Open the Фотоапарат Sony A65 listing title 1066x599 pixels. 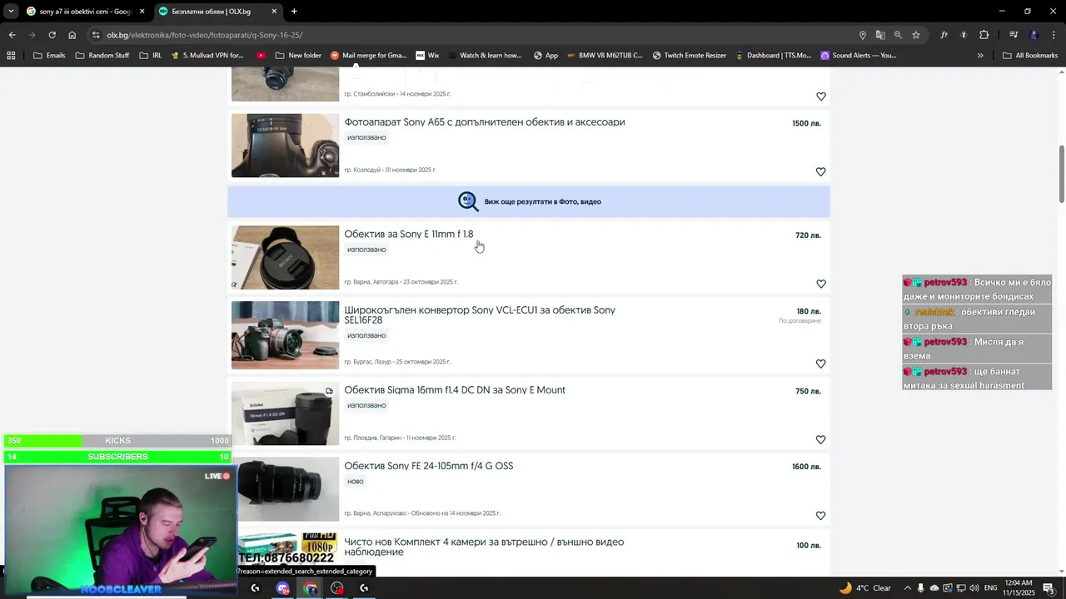(x=485, y=122)
